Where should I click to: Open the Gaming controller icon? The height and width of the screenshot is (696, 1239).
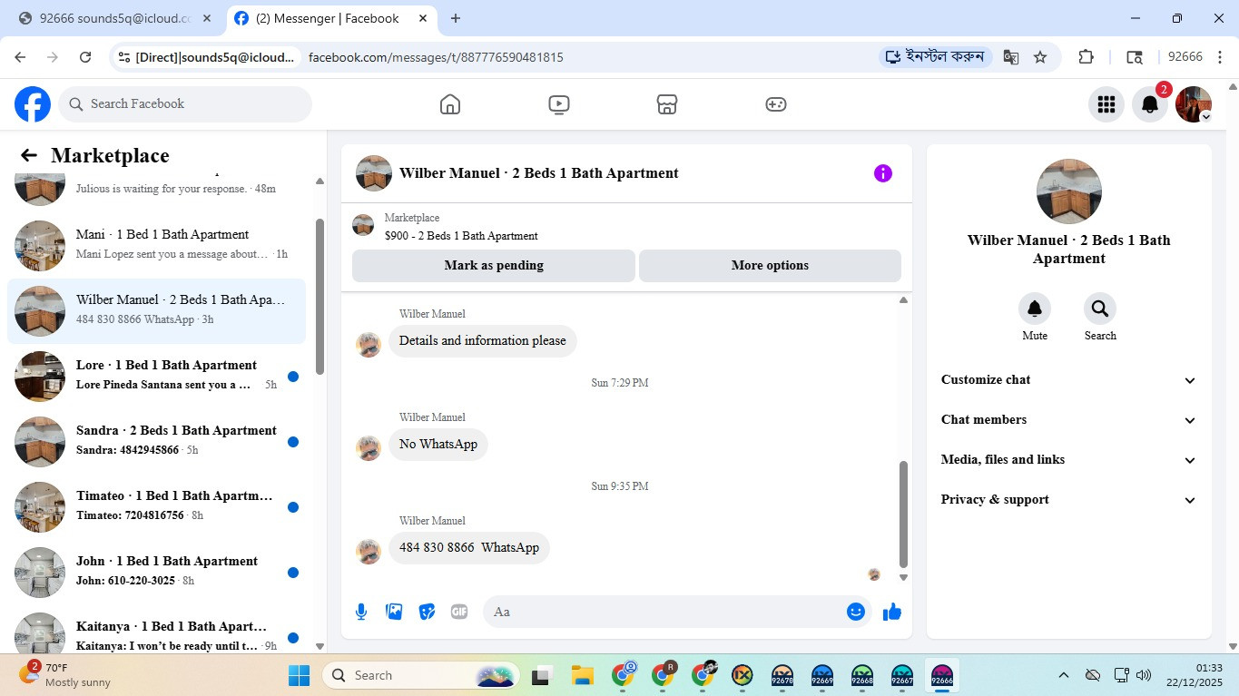(x=775, y=104)
